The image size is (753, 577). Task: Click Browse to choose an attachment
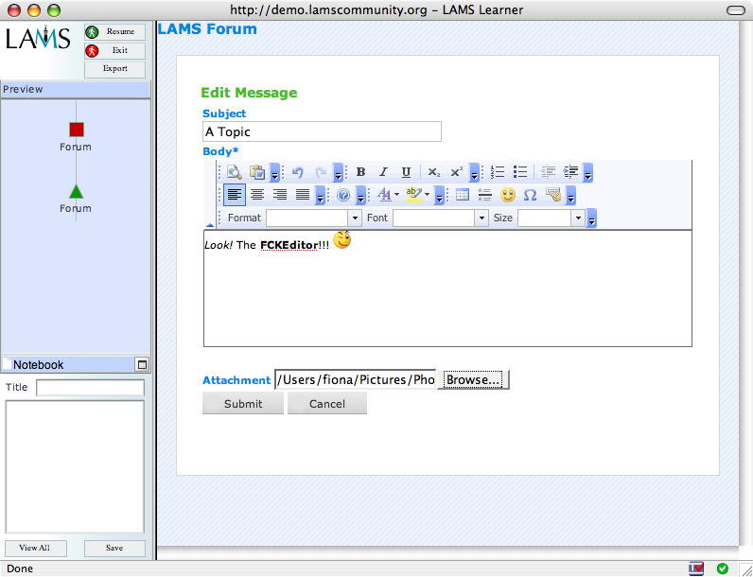[x=473, y=380]
